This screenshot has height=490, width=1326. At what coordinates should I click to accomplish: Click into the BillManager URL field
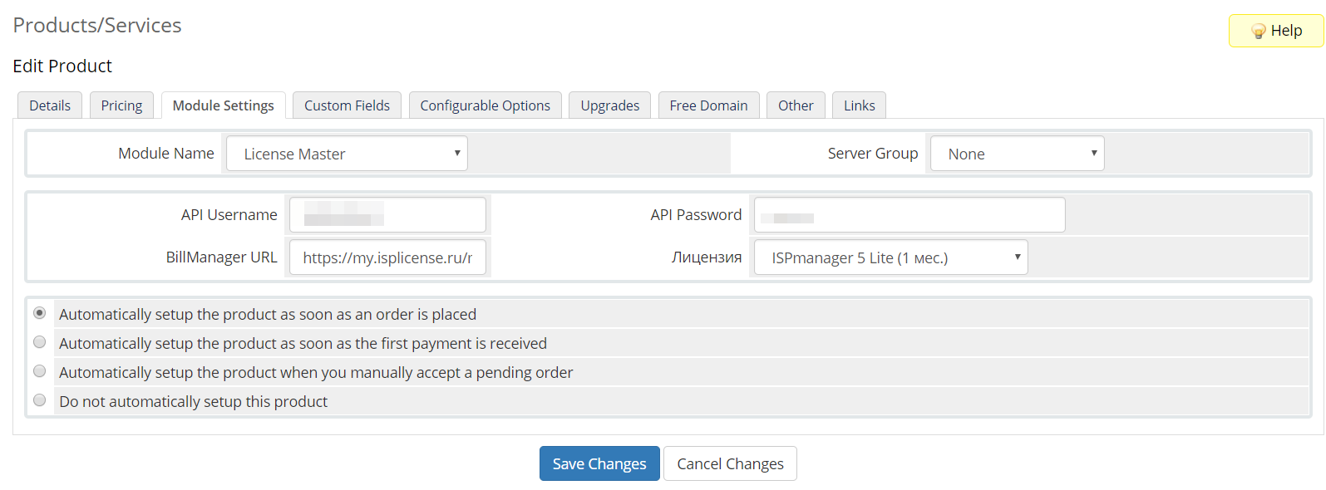click(x=387, y=257)
